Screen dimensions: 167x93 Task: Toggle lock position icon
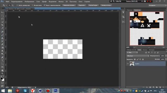point(140,59)
